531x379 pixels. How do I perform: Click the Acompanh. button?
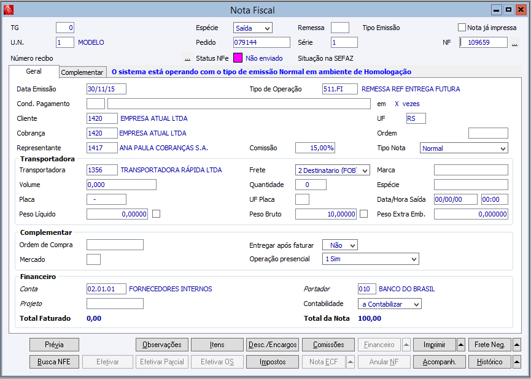[440, 362]
